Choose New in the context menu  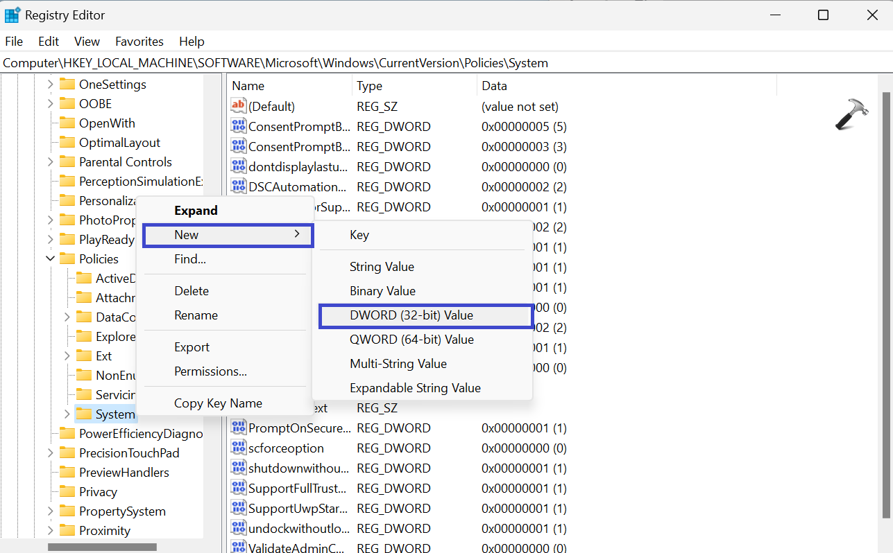coord(228,235)
